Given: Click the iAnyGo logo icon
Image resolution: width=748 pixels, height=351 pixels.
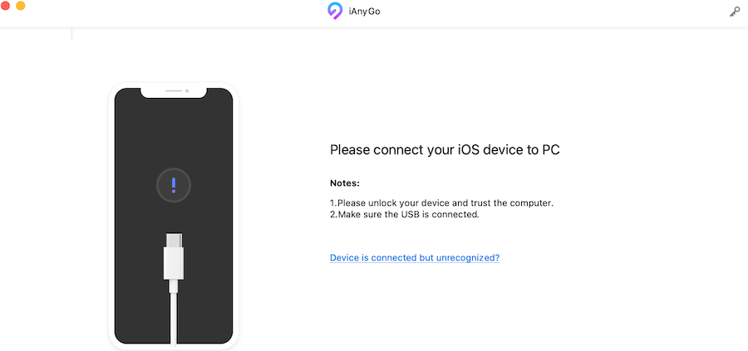Looking at the screenshot, I should click(335, 12).
